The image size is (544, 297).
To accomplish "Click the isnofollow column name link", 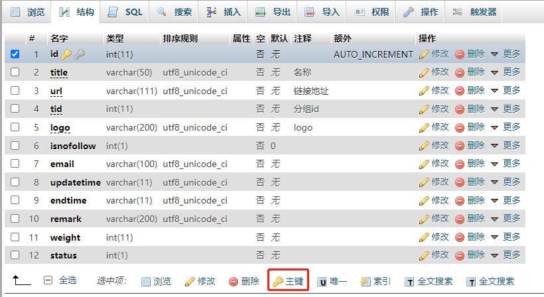I will pyautogui.click(x=73, y=146).
